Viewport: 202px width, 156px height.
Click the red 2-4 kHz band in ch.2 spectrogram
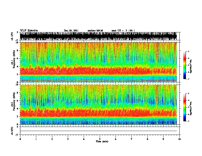click(98, 113)
